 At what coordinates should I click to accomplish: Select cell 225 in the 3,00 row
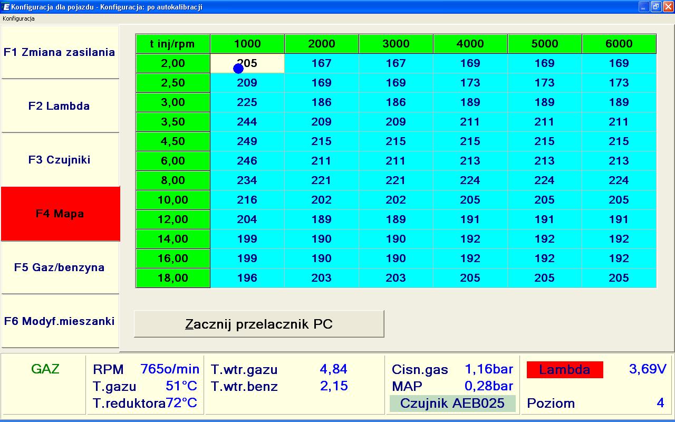pos(247,102)
